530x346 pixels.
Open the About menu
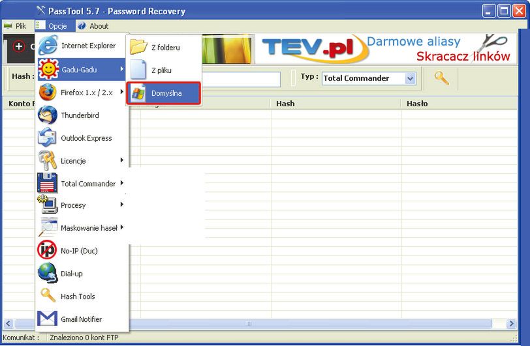[93, 26]
